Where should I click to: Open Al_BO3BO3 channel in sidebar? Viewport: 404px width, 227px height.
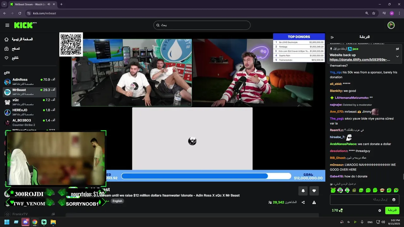point(30,122)
